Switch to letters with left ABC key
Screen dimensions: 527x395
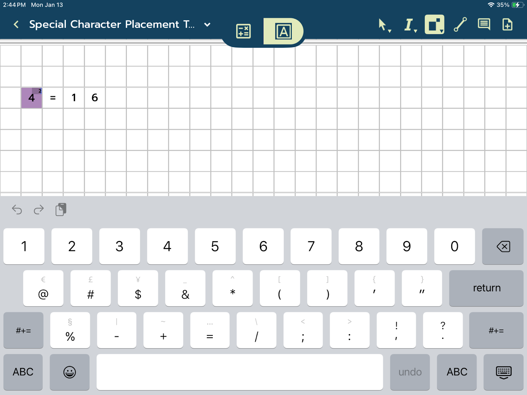pyautogui.click(x=23, y=372)
